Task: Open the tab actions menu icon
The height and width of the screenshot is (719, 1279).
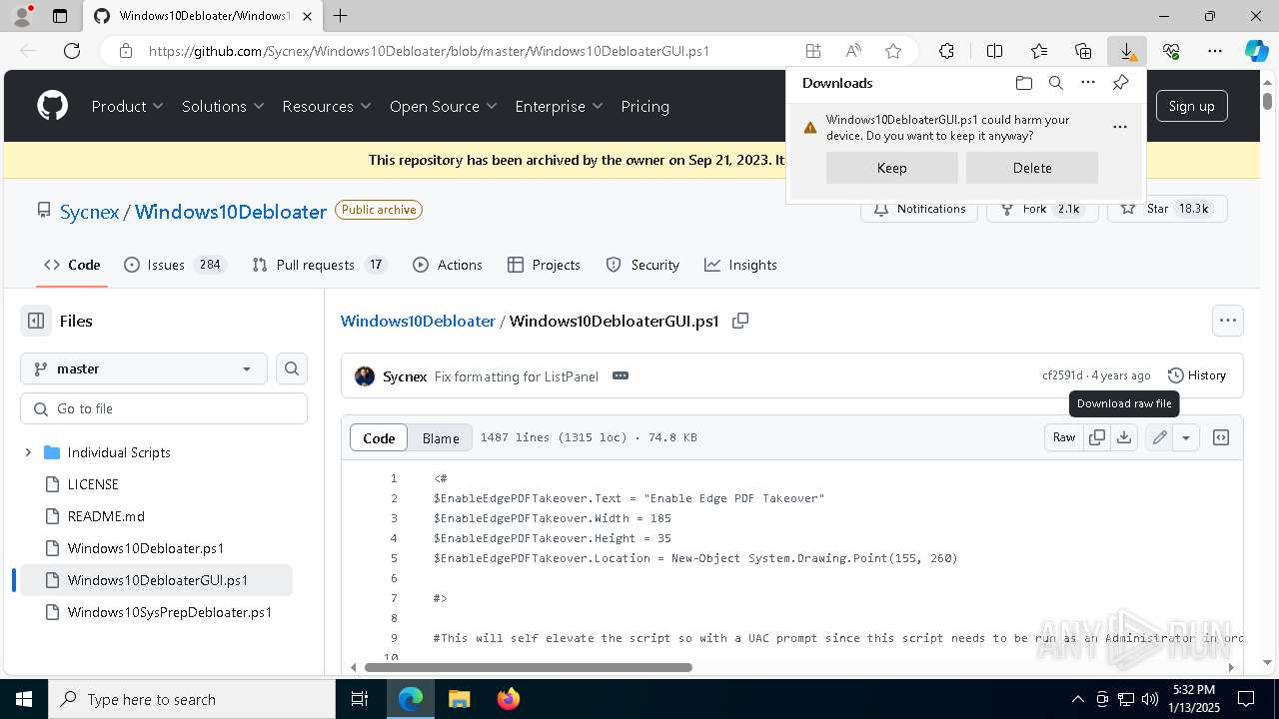Action: click(59, 16)
